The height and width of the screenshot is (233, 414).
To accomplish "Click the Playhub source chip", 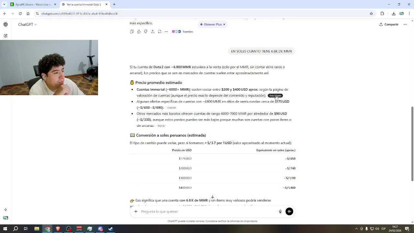I will click(x=161, y=126).
